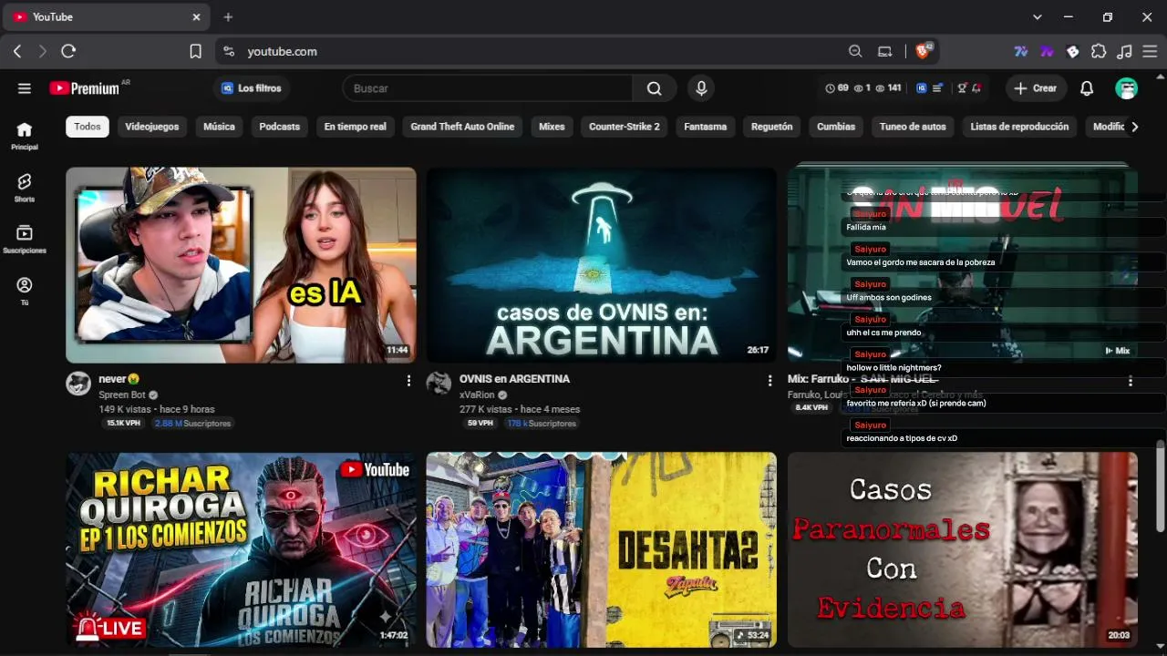Viewport: 1167px width, 656px height.
Task: Play the casos de OVNIS en Argentina thumbnail
Action: pos(602,265)
